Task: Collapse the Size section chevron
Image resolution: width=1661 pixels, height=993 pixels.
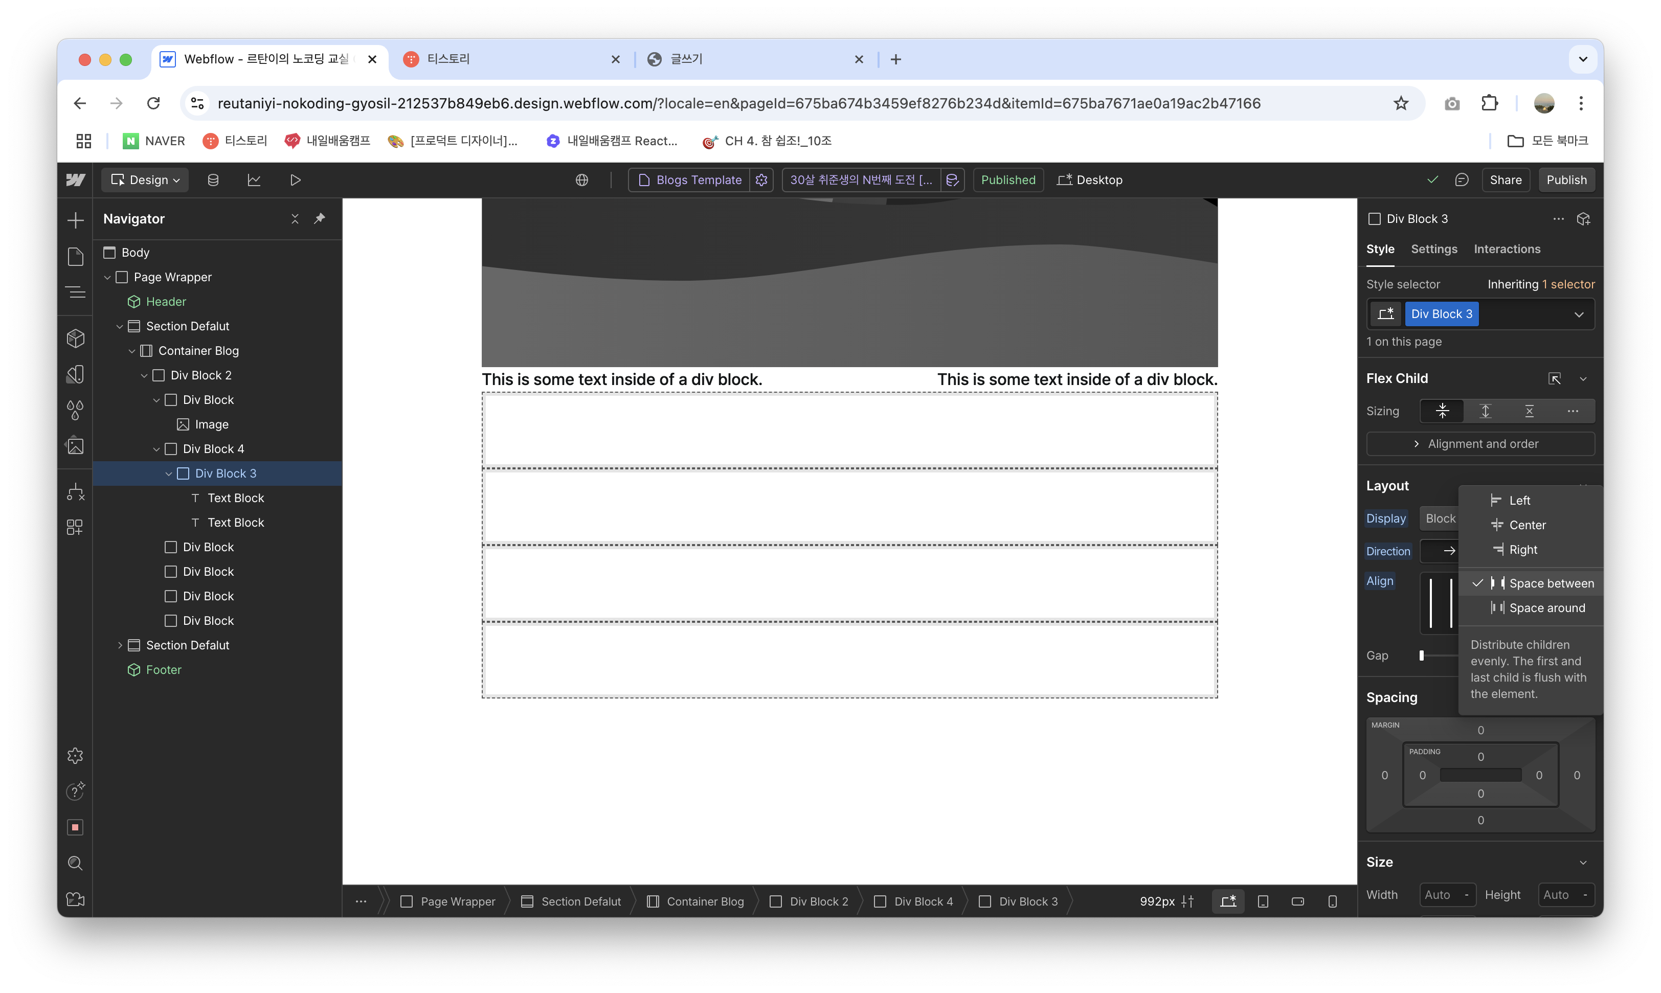Action: (x=1583, y=863)
